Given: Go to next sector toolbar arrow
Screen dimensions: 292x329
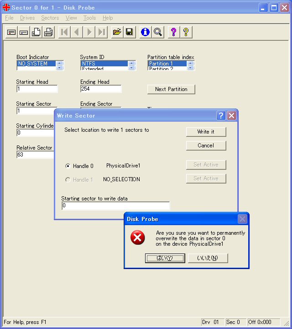Looking at the screenshot, I should (89, 32).
